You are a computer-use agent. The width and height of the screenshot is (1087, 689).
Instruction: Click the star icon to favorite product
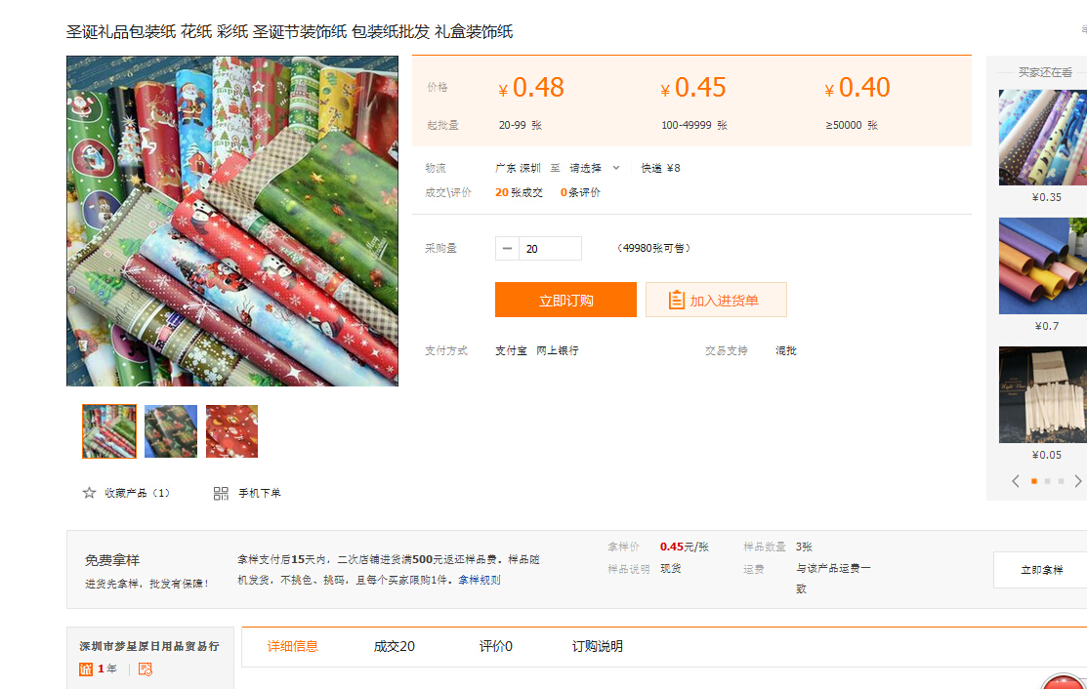(x=89, y=493)
